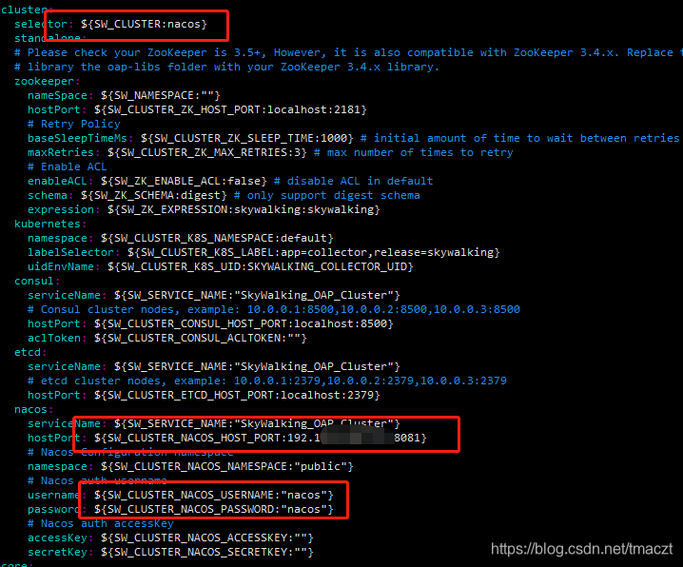Click the serviceName line under etcd
Viewport: 683px width, 567px height.
click(x=214, y=366)
